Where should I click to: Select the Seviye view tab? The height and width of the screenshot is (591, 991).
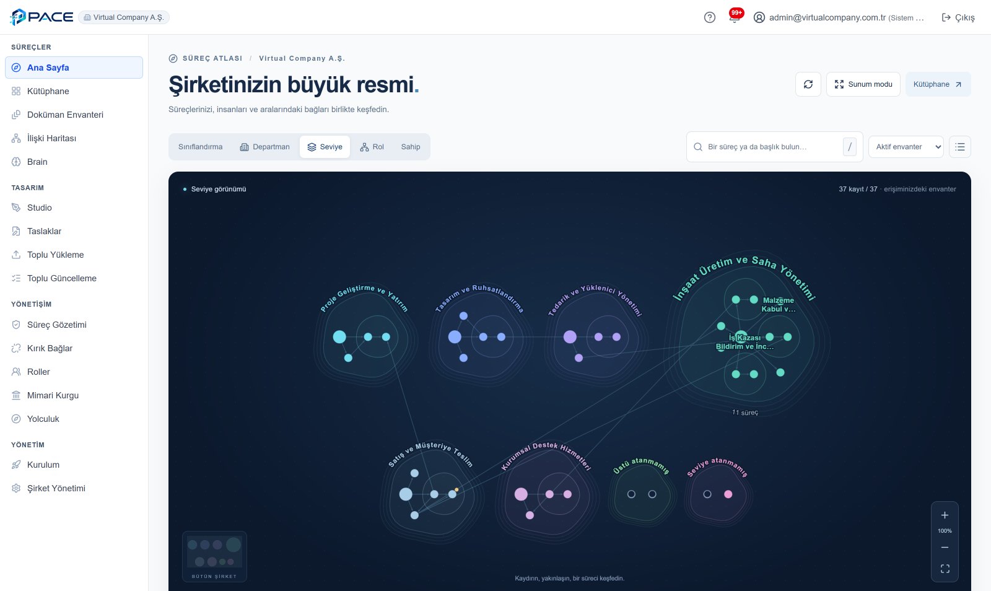pos(325,147)
